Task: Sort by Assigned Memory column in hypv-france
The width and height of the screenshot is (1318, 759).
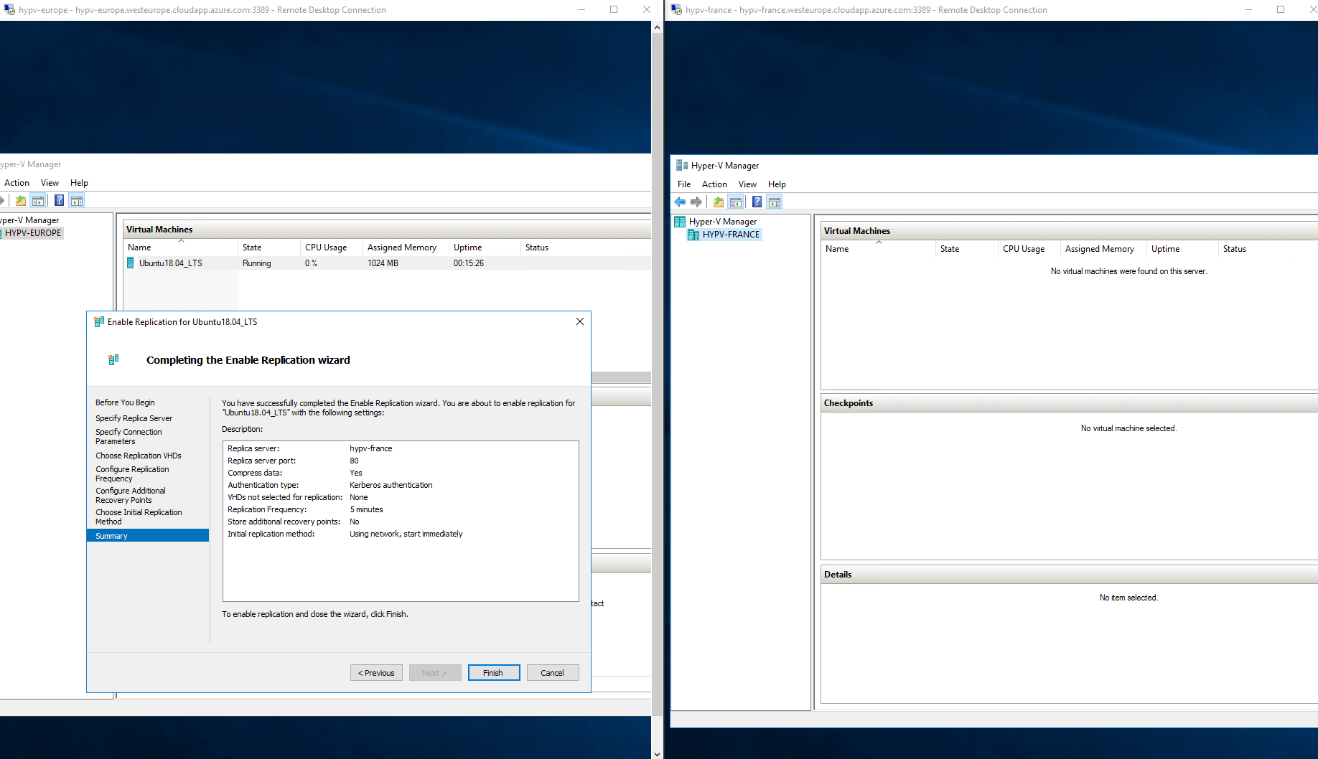Action: tap(1103, 249)
